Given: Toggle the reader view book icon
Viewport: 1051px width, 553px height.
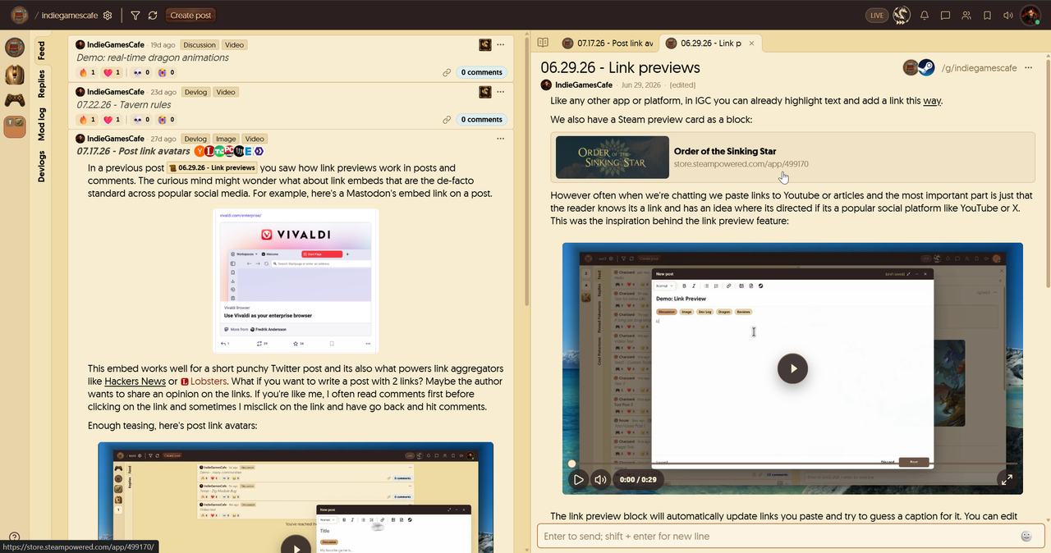Looking at the screenshot, I should [x=543, y=43].
